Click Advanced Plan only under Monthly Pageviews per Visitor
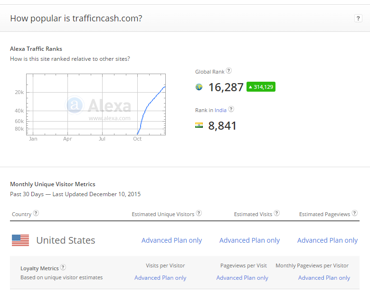Screen dimensions: 370x294 pos(324,278)
